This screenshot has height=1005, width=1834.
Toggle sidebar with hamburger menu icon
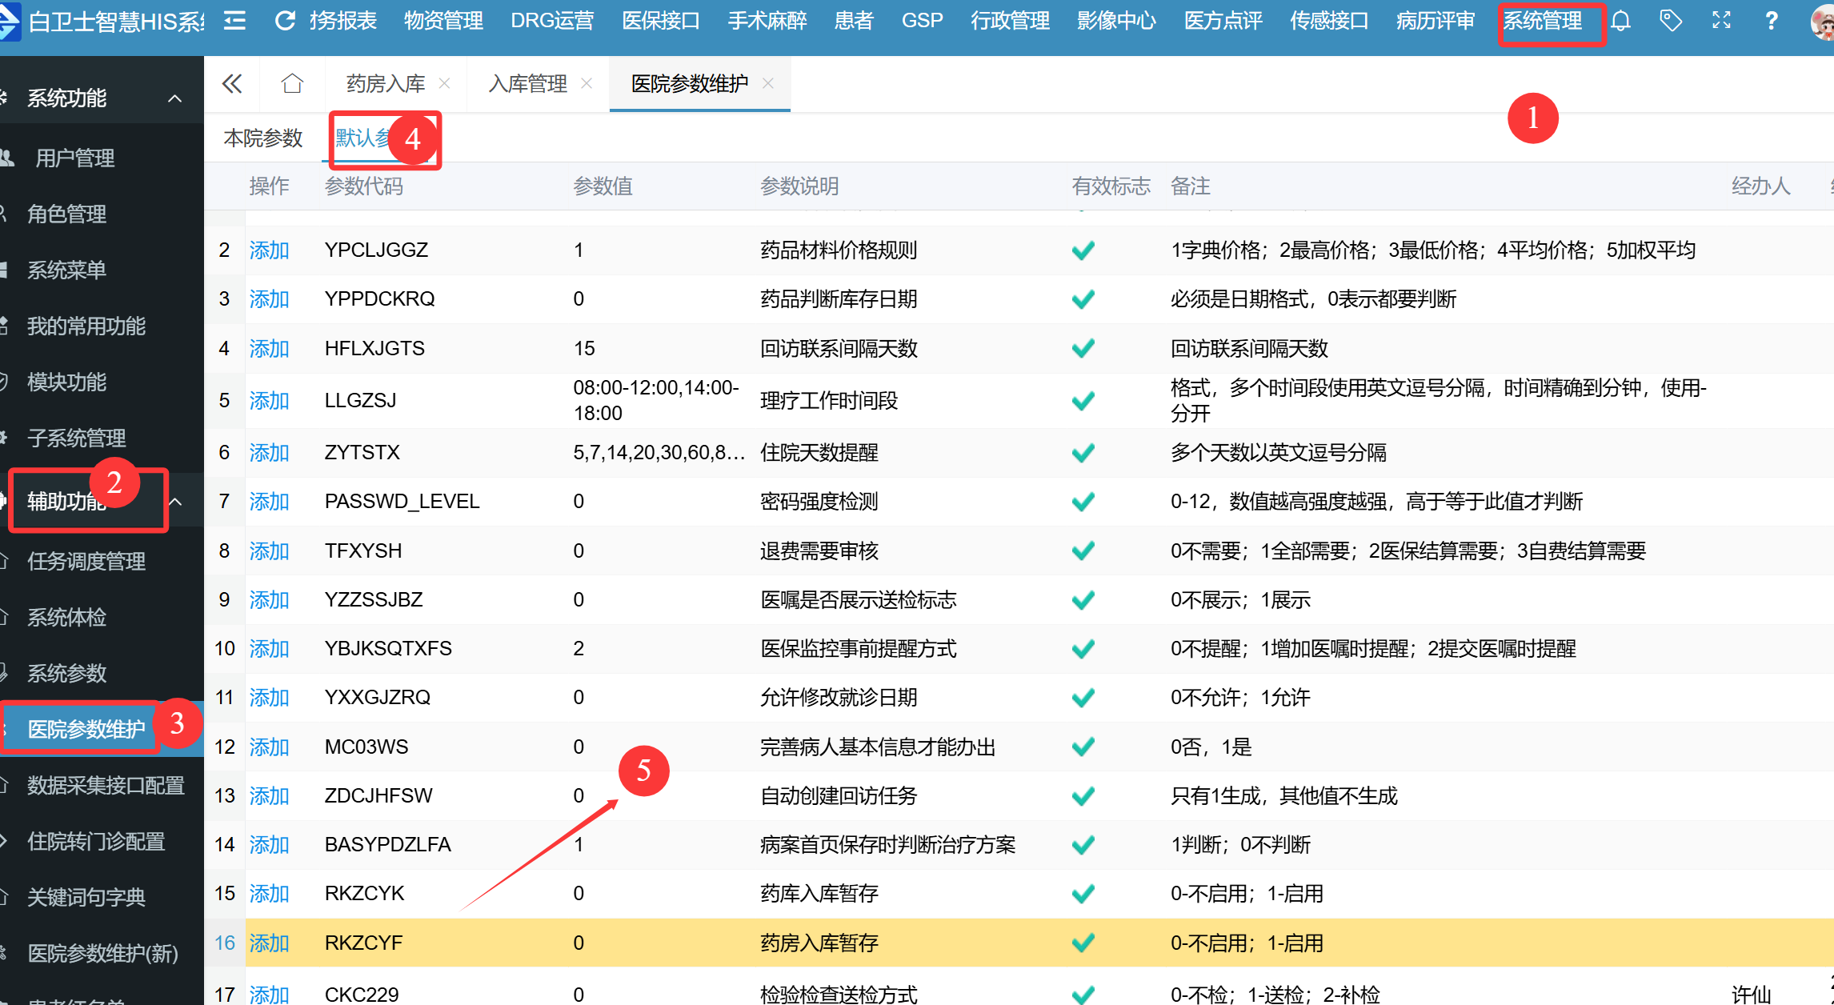click(x=234, y=21)
